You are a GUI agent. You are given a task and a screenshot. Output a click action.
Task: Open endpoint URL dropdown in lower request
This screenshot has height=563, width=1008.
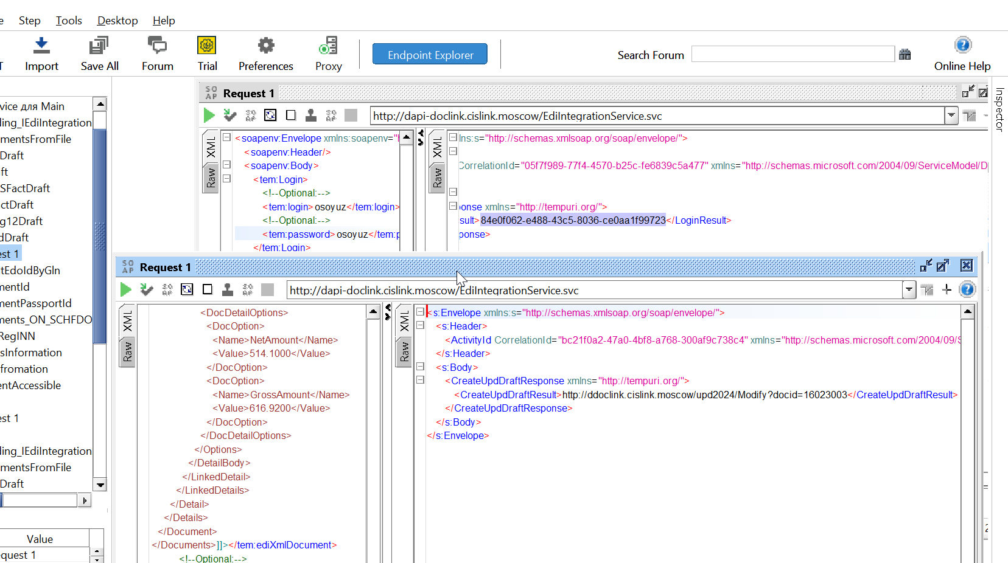pyautogui.click(x=909, y=290)
